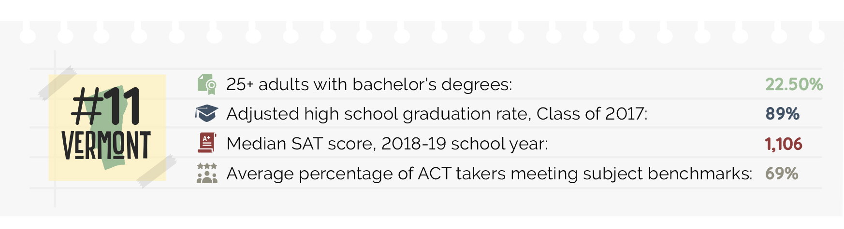Click the lower right tape strip

[x=156, y=171]
